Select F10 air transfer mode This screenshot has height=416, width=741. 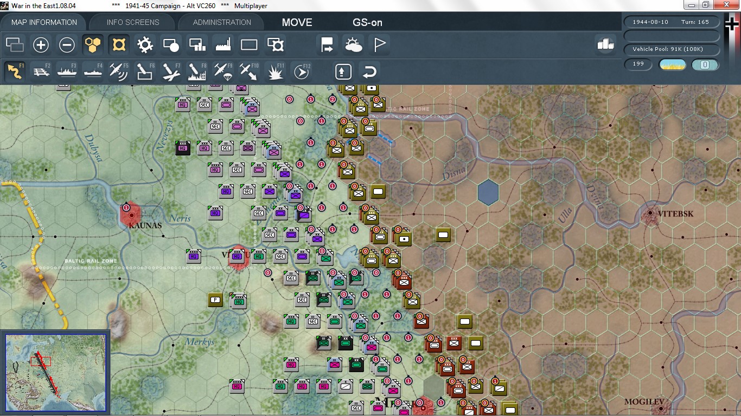tap(250, 71)
